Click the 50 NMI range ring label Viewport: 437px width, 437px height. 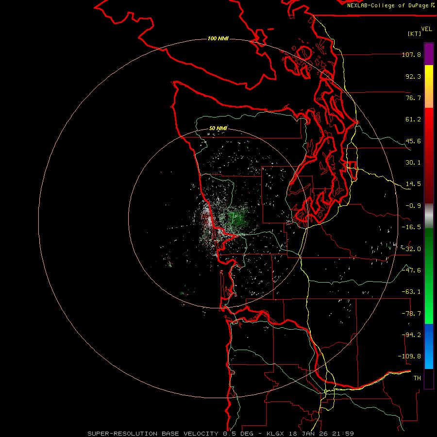tap(218, 129)
